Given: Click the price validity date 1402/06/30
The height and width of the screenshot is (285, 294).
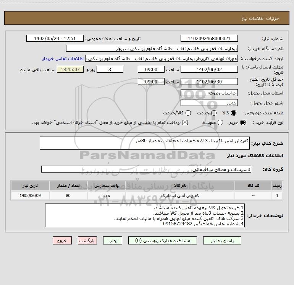Looking at the screenshot, I should (209, 81).
